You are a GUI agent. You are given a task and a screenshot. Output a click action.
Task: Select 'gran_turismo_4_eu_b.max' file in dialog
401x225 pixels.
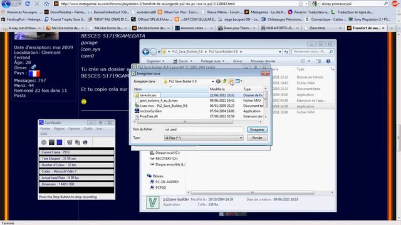click(x=159, y=101)
